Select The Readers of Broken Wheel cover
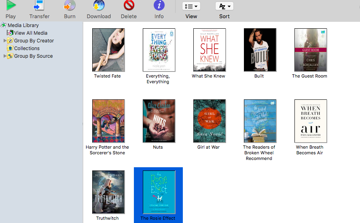 tap(260, 121)
